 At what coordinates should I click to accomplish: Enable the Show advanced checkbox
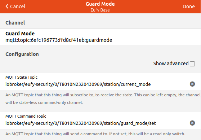pos(192,64)
